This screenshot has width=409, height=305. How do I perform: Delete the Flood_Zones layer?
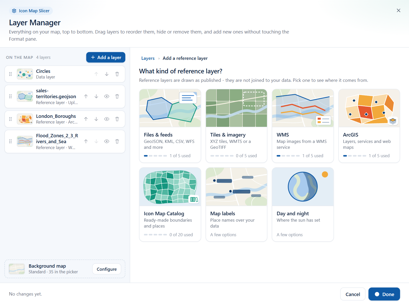117,141
